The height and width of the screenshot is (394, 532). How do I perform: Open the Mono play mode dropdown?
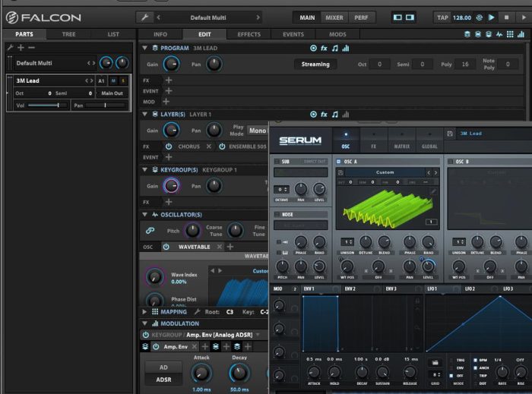coord(258,131)
